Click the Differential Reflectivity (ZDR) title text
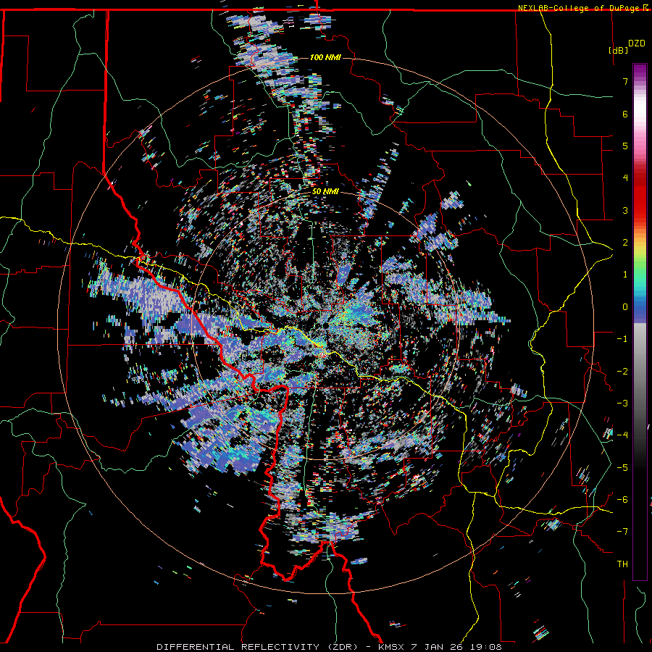The image size is (652, 652). pos(257,647)
